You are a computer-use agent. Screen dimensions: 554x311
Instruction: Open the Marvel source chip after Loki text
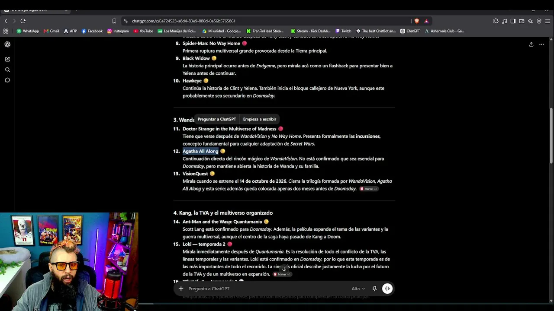[282, 274]
